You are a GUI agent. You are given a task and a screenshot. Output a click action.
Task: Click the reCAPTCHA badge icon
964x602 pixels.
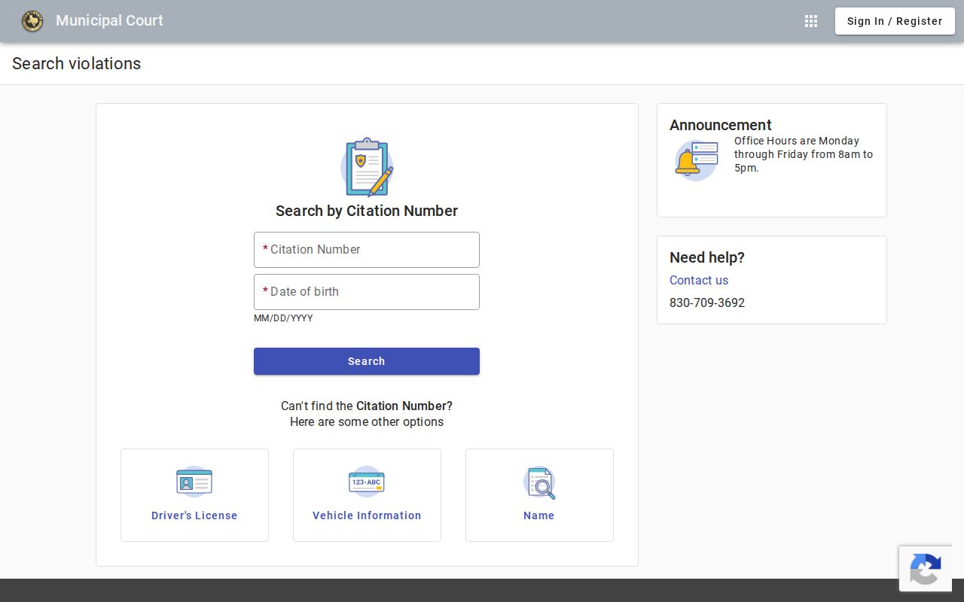click(926, 569)
